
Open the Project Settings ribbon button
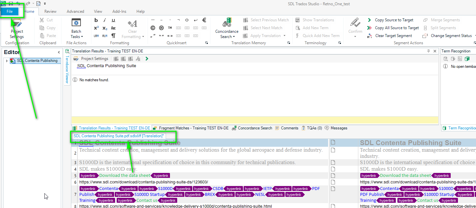(17, 29)
